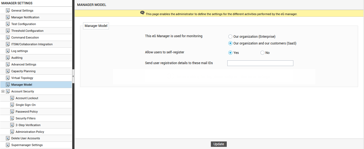Open General Settings in the sidebar
364x149 pixels.
[x=22, y=11]
